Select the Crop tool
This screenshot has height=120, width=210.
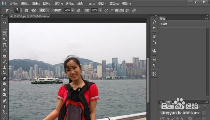pos(4,45)
